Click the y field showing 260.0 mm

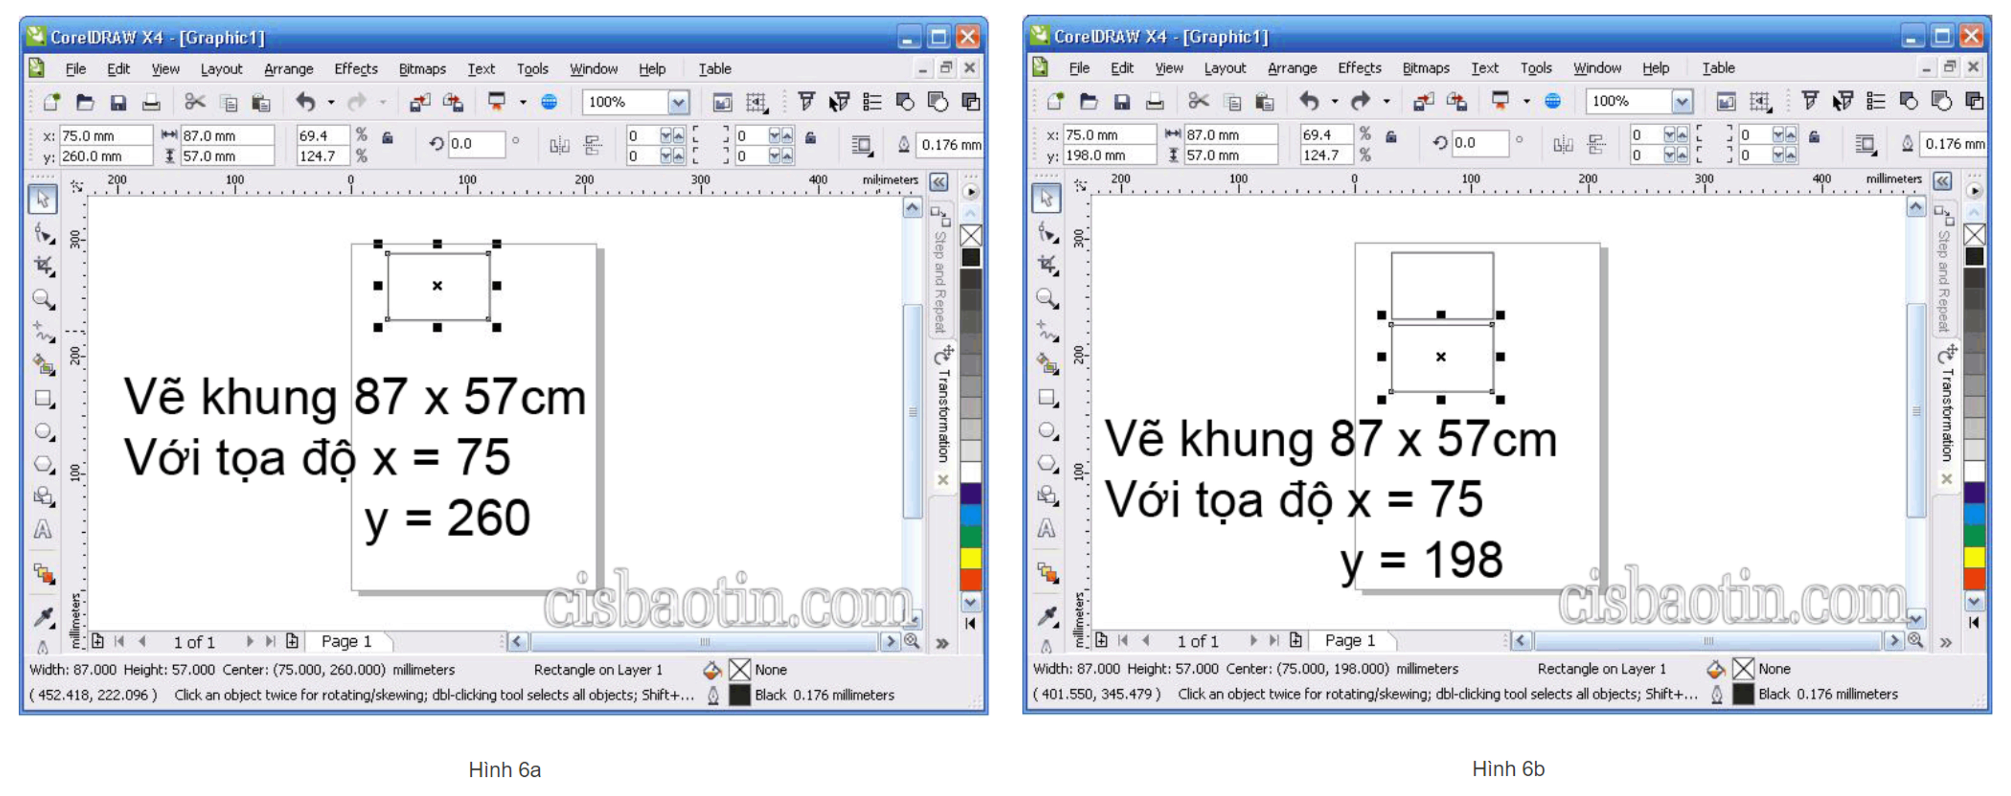(105, 157)
